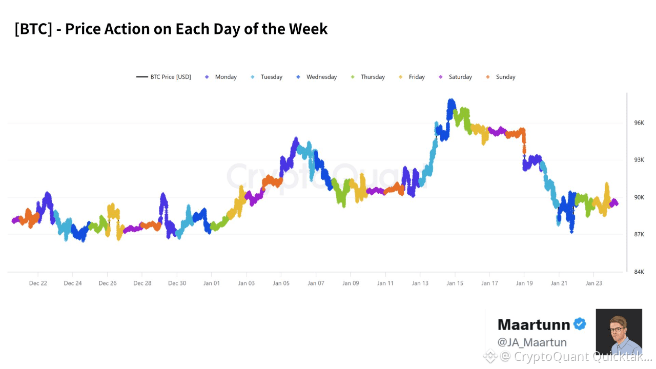This screenshot has width=656, height=369.
Task: Click the Wednesday blue diamond legend marker
Action: tap(298, 77)
